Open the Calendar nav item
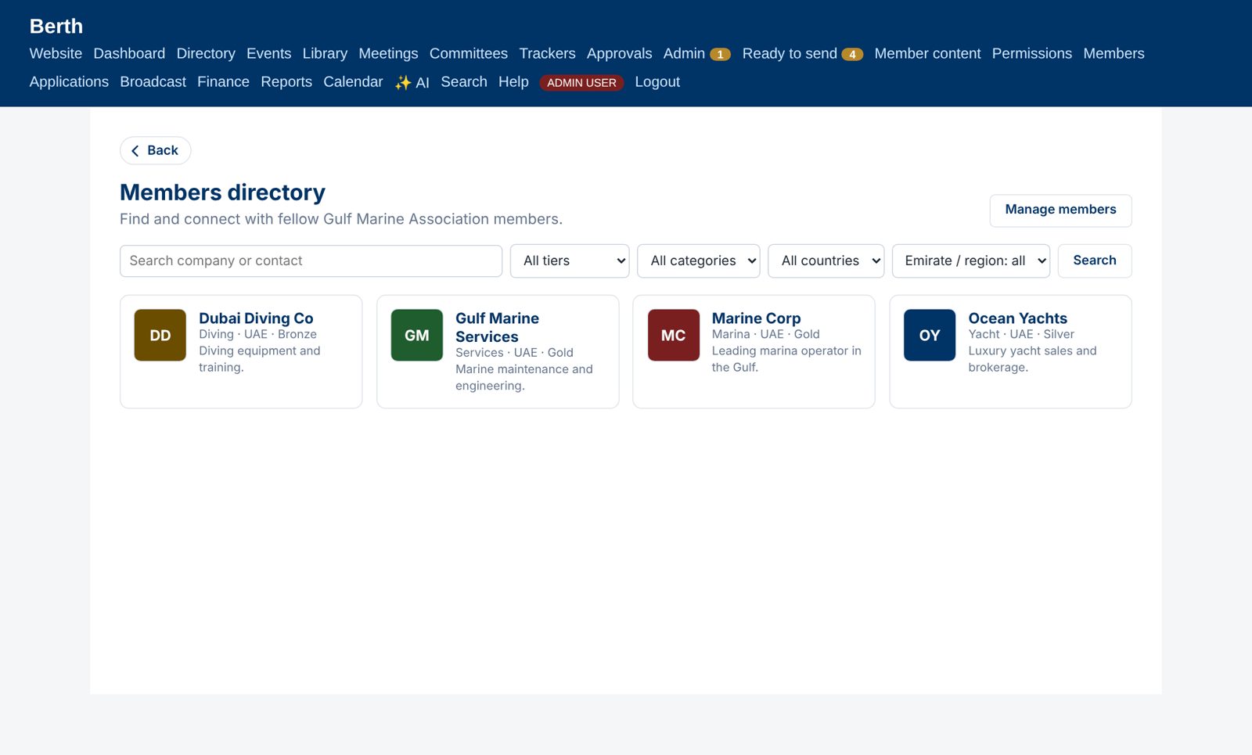Viewport: 1252px width, 755px height. click(353, 81)
